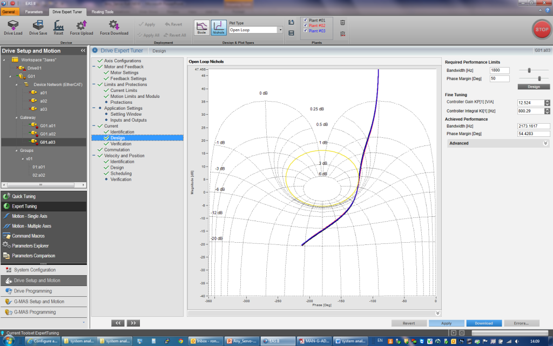This screenshot has height=346, width=553.
Task: Hit the red STOP button
Action: click(541, 29)
